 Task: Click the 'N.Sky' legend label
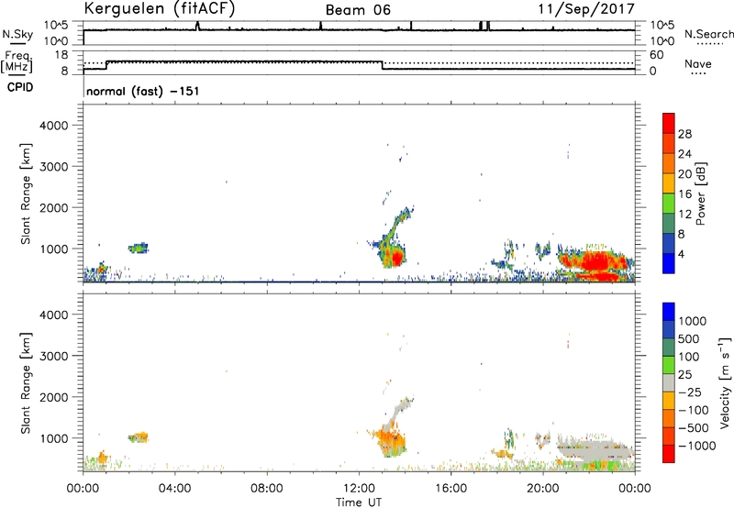pos(17,34)
